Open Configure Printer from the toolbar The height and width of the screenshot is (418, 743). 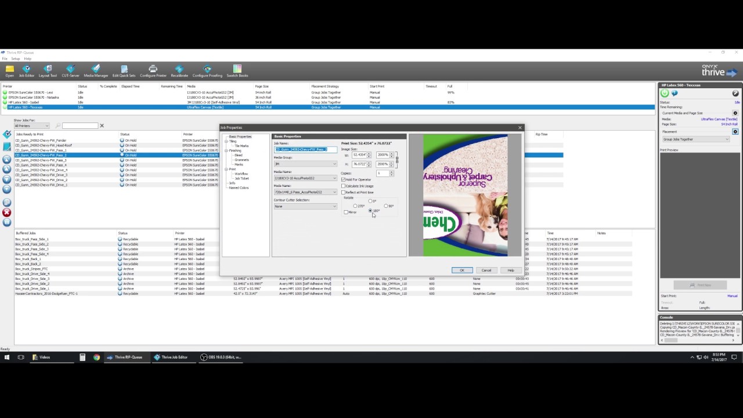(153, 71)
